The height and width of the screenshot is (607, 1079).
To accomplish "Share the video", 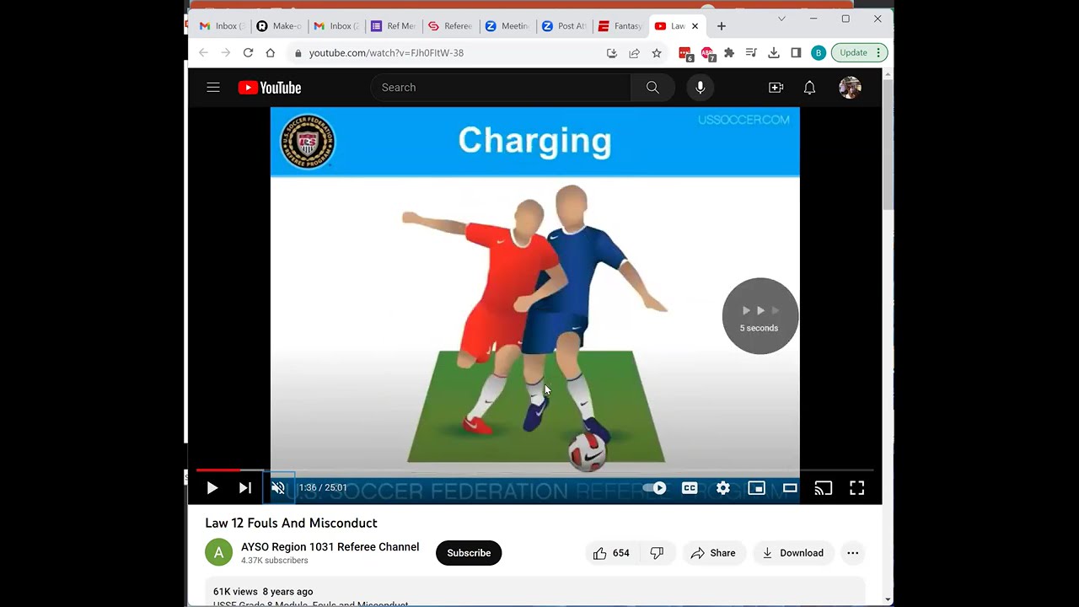I will (713, 553).
